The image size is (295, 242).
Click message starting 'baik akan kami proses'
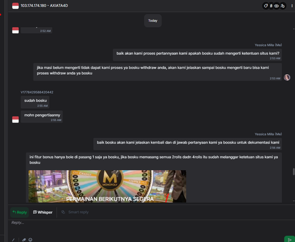pos(198,55)
